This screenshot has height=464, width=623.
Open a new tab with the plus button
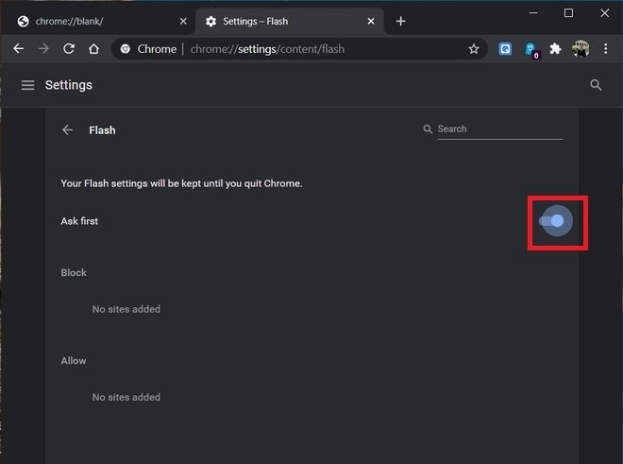coord(401,21)
